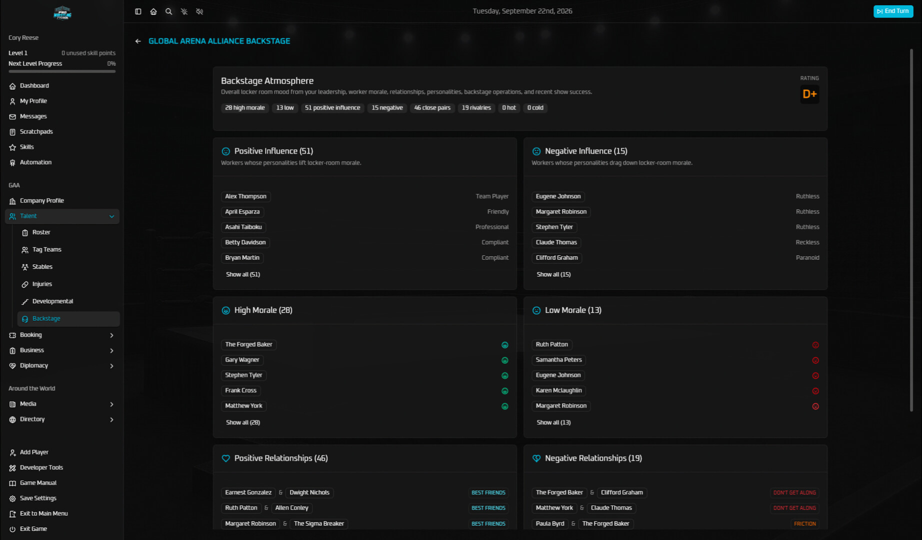Expand the Diplomacy section
Screen dimensions: 922x540
[62, 366]
